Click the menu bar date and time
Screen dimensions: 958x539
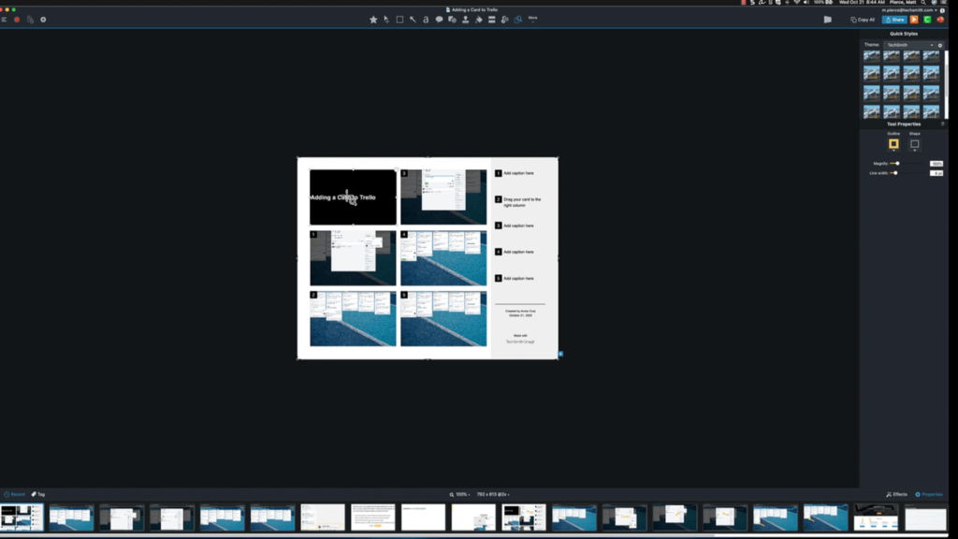pyautogui.click(x=862, y=3)
